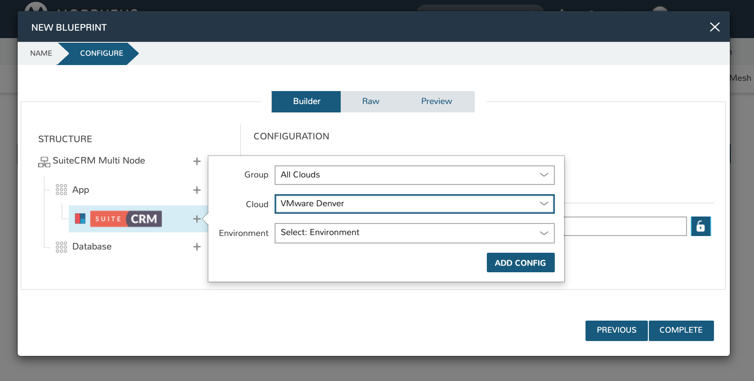This screenshot has height=381, width=754.
Task: Click the App tier grid icon
Action: (61, 190)
